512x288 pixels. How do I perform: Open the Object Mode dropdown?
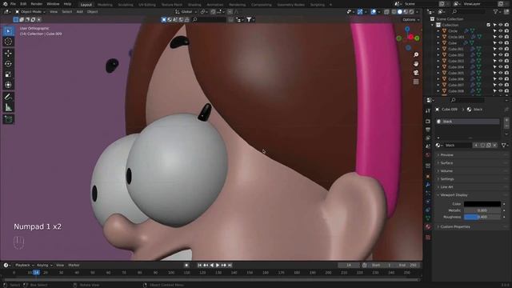pos(30,12)
